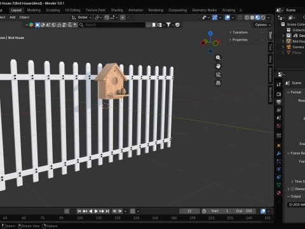Open the Particles properties tab icon
The image size is (305, 229).
pos(279,161)
